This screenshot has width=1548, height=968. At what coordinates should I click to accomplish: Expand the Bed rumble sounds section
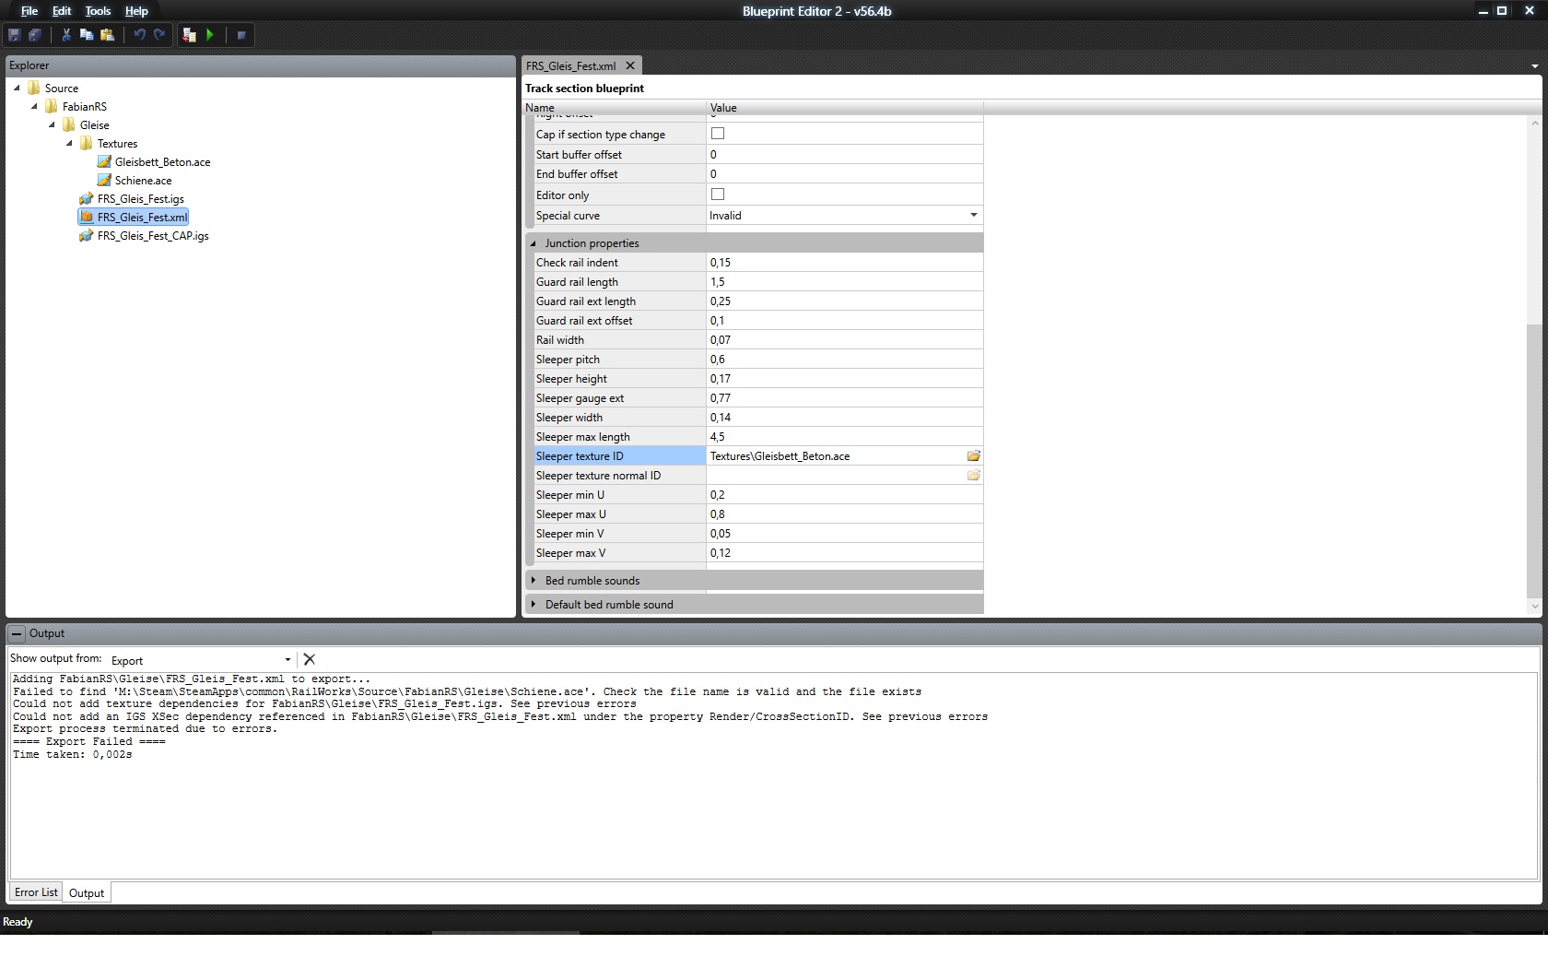pos(533,581)
